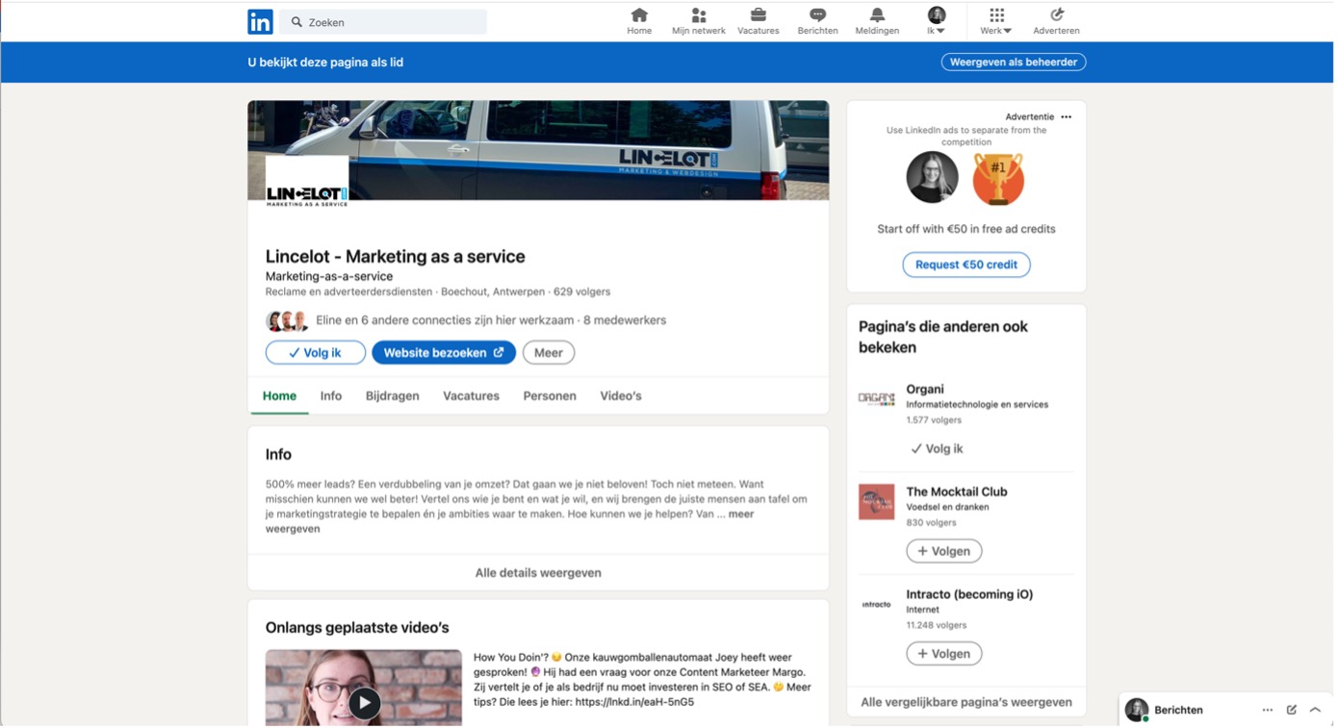The width and height of the screenshot is (1338, 728).
Task: Open the Meer button menu
Action: click(549, 353)
